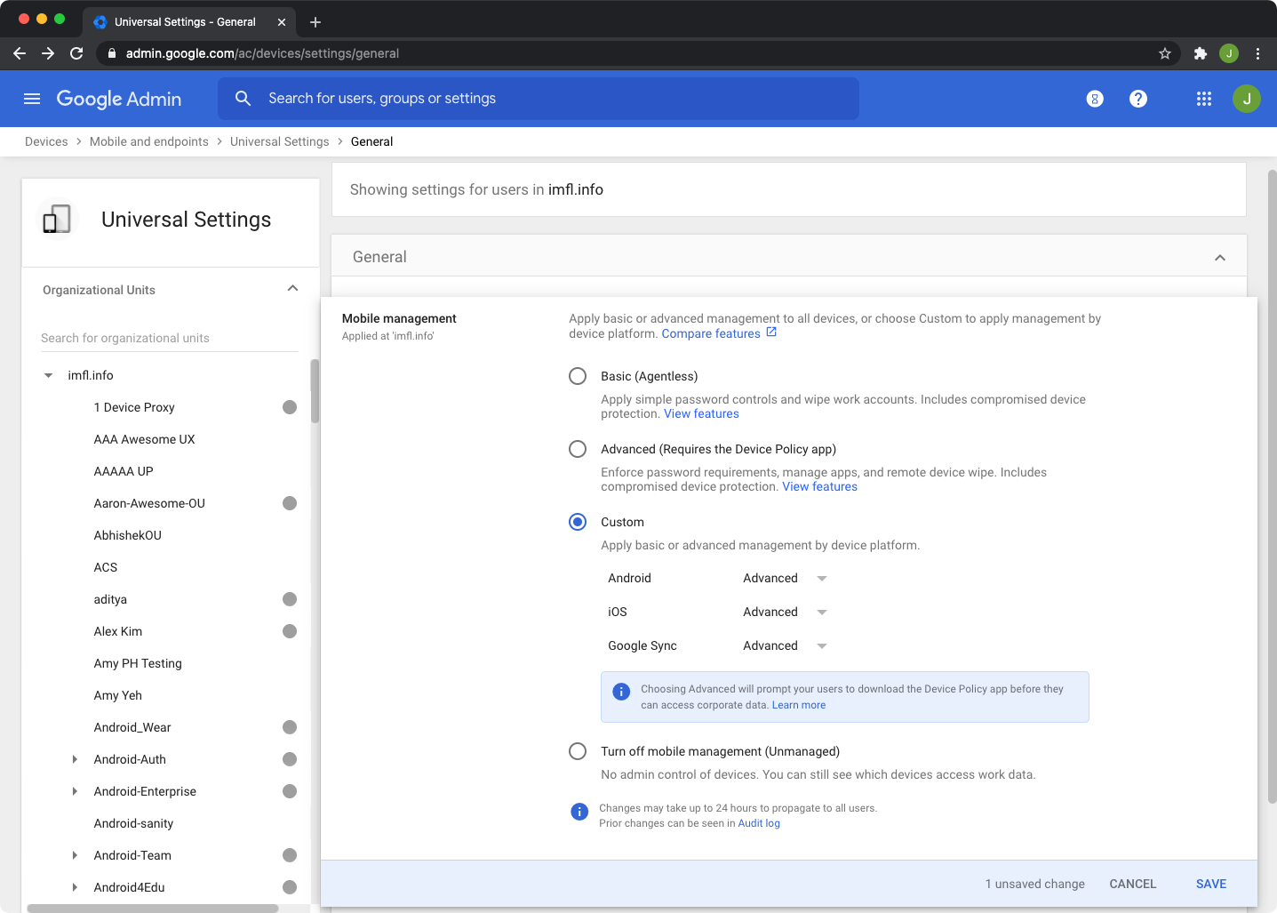The width and height of the screenshot is (1277, 913).
Task: Open View features link under Advanced
Action: pyautogui.click(x=819, y=486)
